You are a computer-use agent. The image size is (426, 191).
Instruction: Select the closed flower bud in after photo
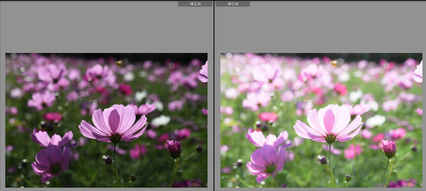389,148
